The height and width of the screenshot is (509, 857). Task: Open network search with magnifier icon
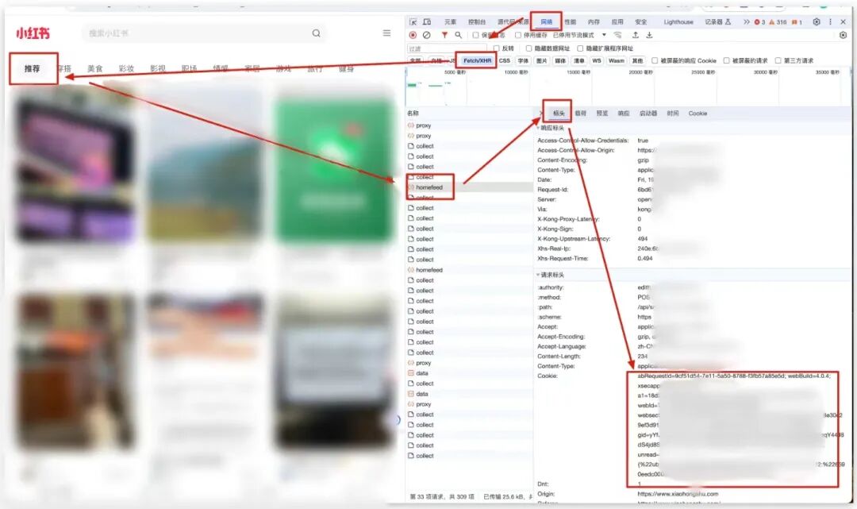[x=459, y=35]
